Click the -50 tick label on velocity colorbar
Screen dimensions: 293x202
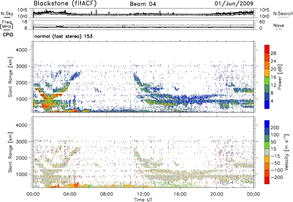pyautogui.click(x=275, y=163)
